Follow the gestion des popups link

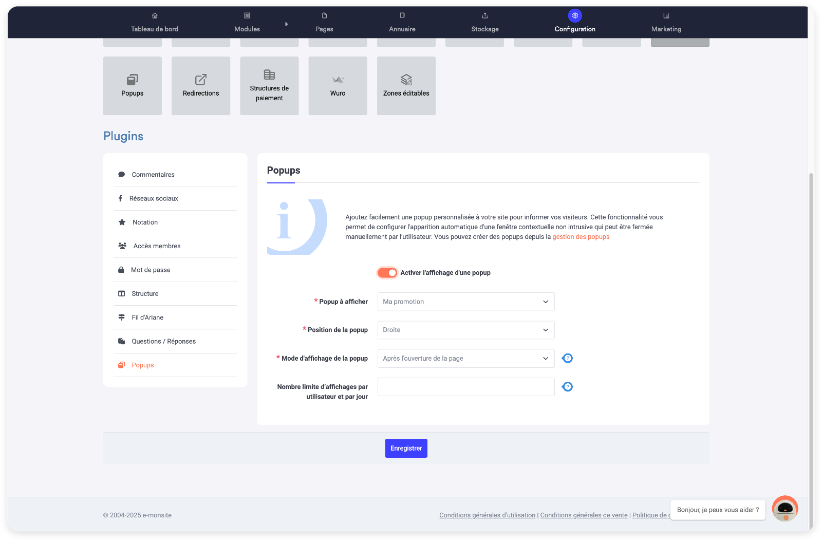click(581, 237)
